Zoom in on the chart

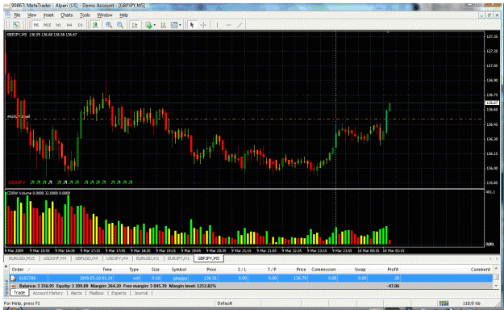click(x=109, y=25)
